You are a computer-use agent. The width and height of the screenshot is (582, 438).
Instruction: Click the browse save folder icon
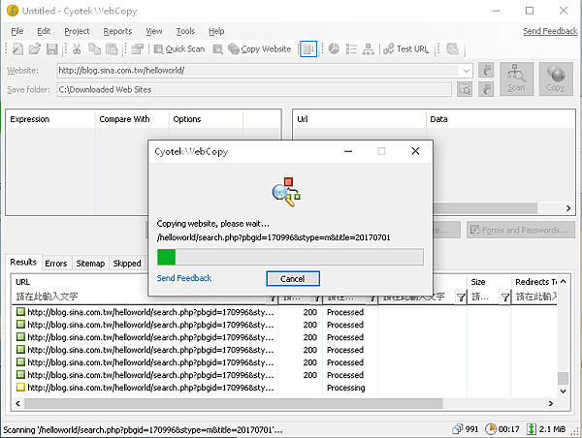(465, 89)
